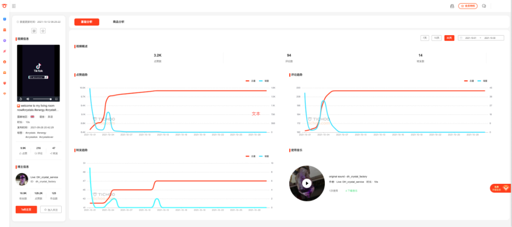Play the original sound music thumbnail
The image size is (512, 227).
(x=307, y=183)
